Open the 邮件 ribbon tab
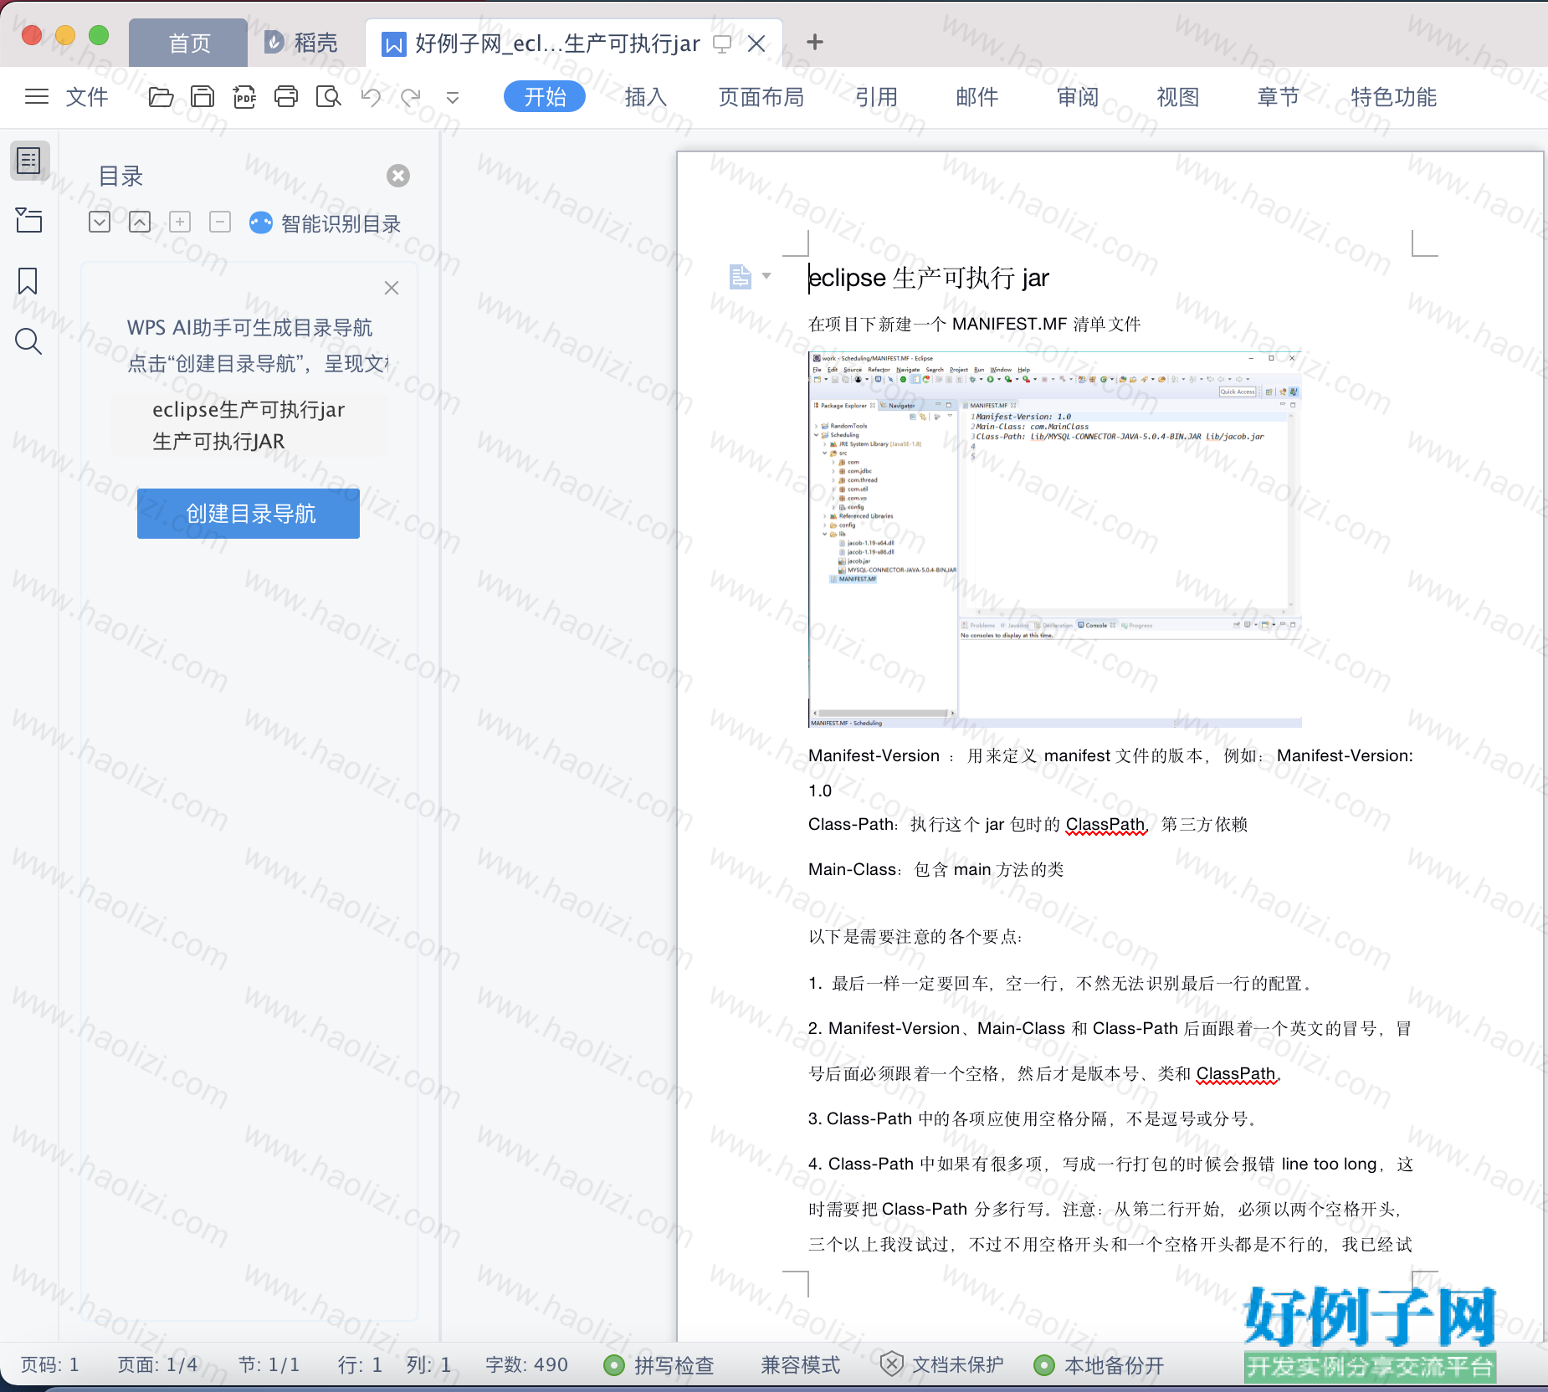Screen dimensions: 1548x1392 click(x=976, y=97)
